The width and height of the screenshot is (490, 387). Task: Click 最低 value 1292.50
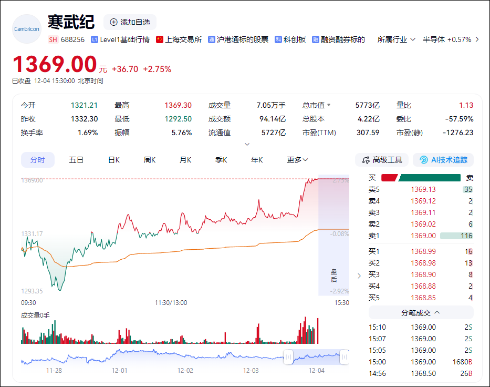[x=178, y=119]
